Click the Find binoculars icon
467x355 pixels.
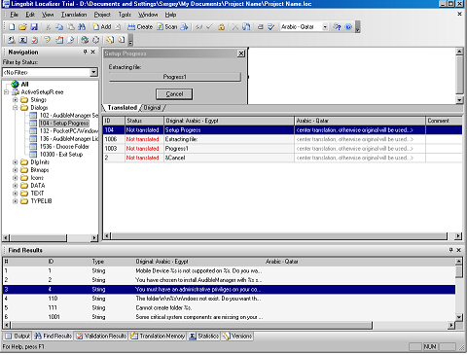[x=82, y=27]
